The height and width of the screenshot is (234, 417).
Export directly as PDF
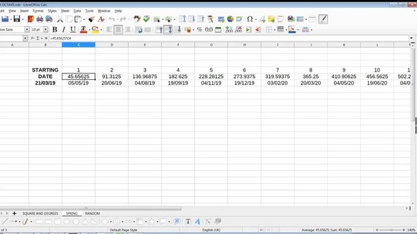[x=31, y=19]
